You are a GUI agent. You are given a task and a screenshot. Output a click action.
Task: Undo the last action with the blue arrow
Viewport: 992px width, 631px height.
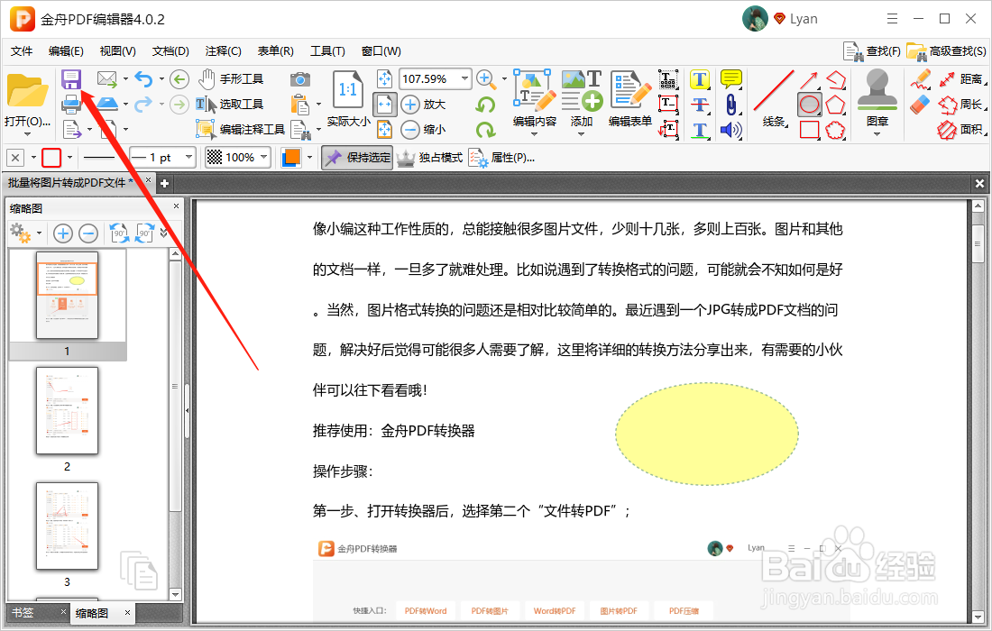(144, 79)
